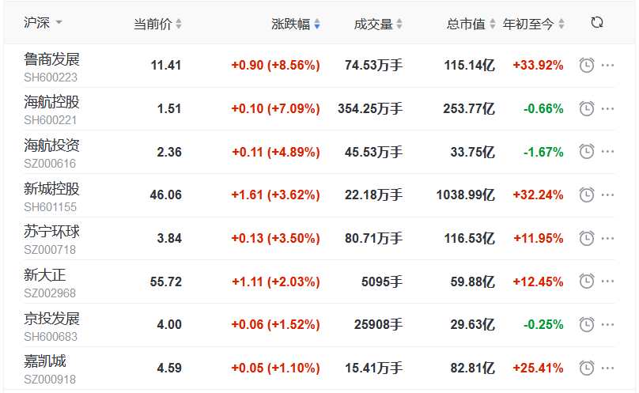This screenshot has width=639, height=393.
Task: Click change value +0.11 (+4.89%)
Action: (x=275, y=152)
